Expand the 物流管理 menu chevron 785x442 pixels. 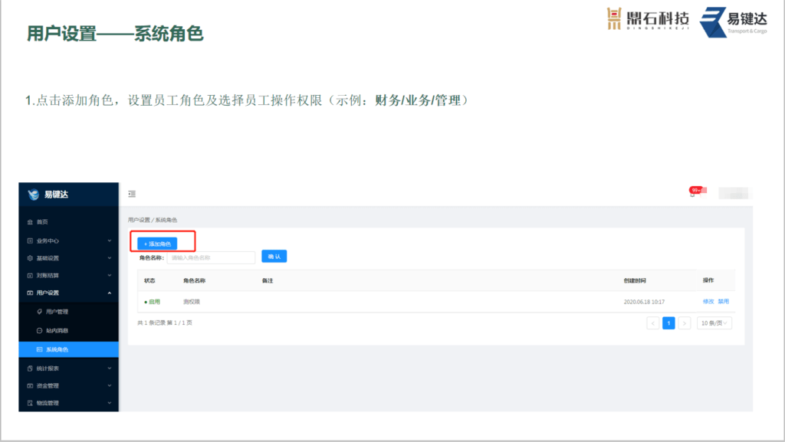[109, 403]
